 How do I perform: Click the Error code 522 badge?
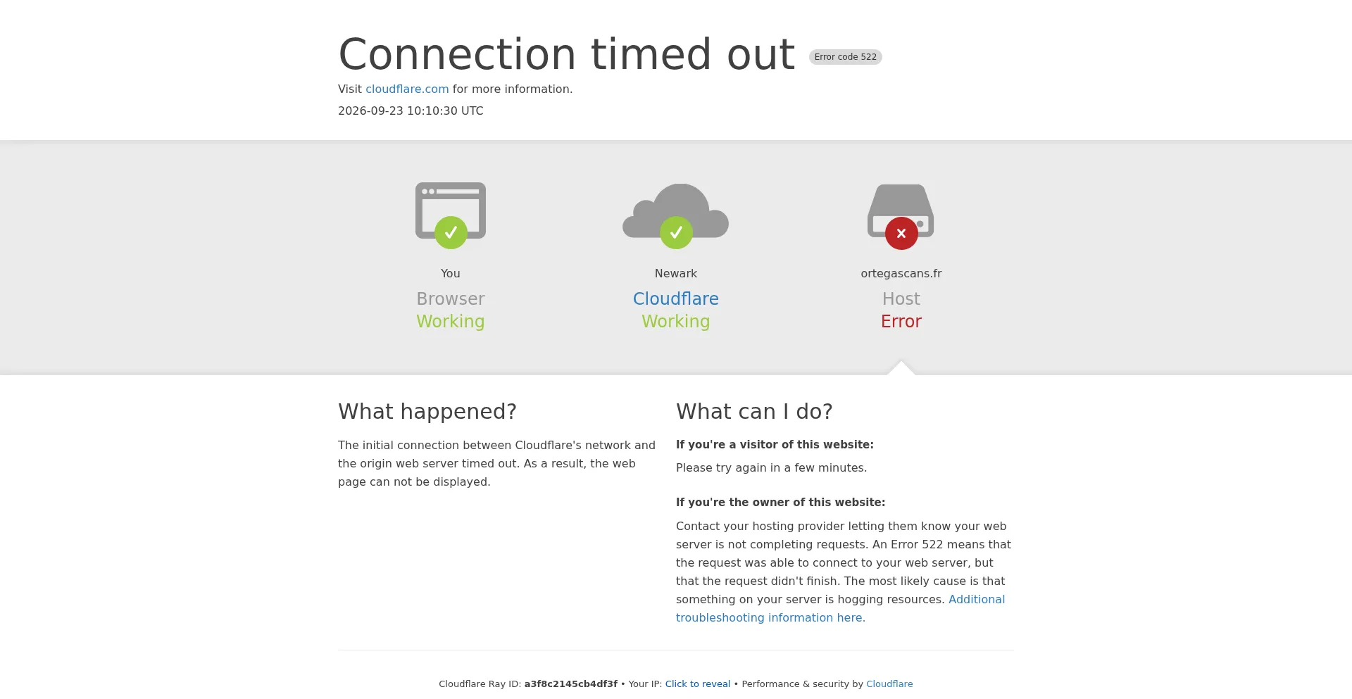click(x=846, y=57)
